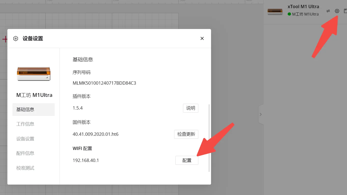The width and height of the screenshot is (347, 195).
Task: Click the 插件版本 label
Action: (81, 96)
